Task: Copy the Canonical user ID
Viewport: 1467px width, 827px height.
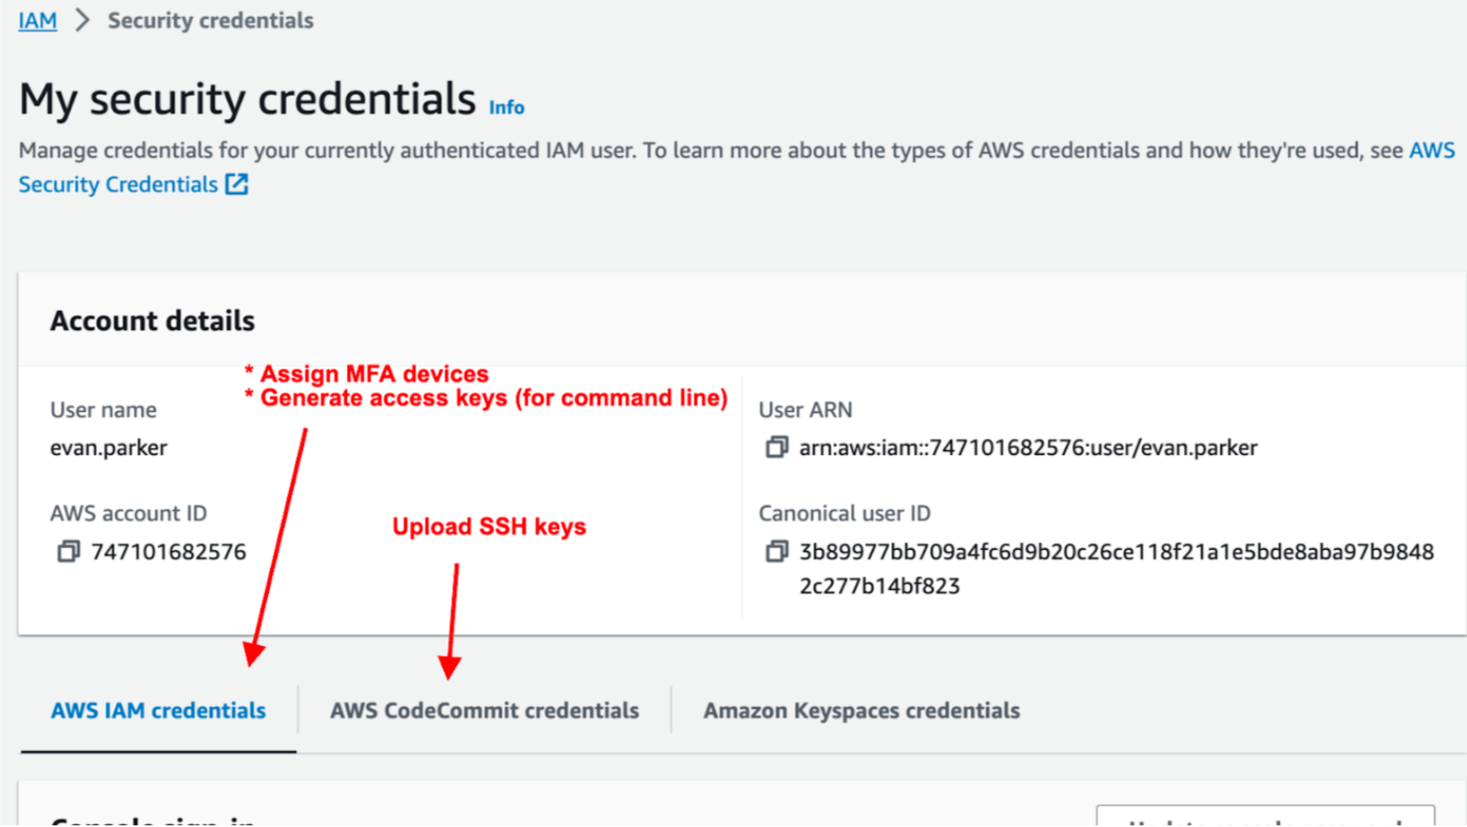Action: [x=776, y=552]
